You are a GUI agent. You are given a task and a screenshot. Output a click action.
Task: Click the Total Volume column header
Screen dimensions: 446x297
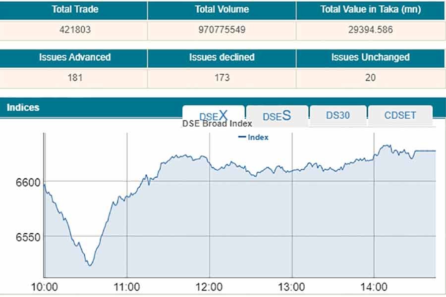[x=222, y=9]
